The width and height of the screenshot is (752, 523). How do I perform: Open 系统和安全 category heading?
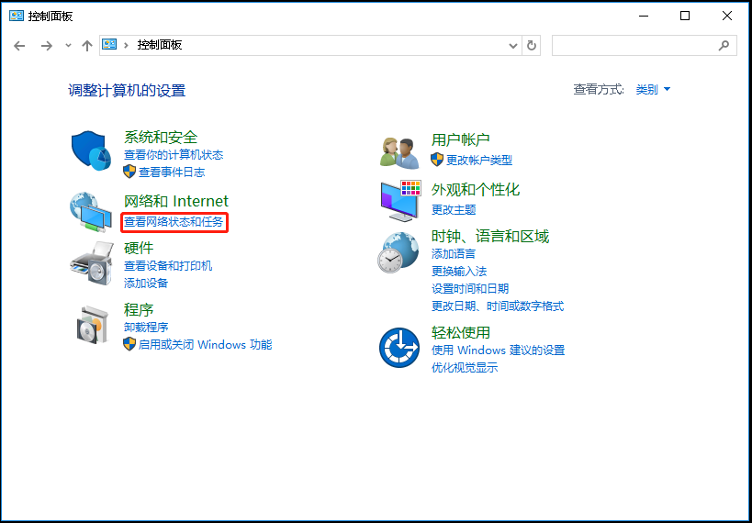[x=161, y=137]
